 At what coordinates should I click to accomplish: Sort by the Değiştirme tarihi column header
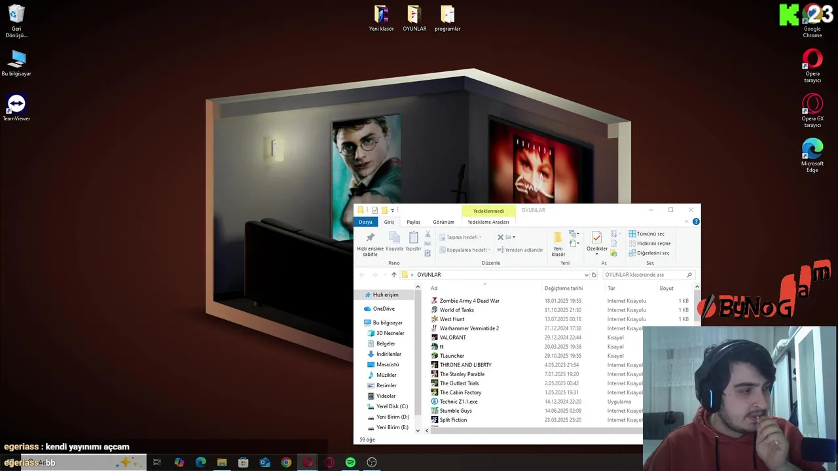(563, 288)
